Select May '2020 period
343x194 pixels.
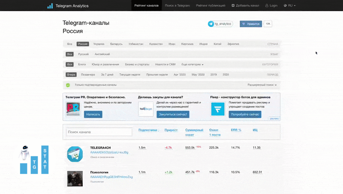[x=198, y=75]
